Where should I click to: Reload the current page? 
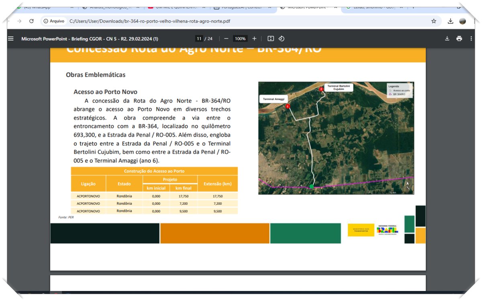point(31,21)
